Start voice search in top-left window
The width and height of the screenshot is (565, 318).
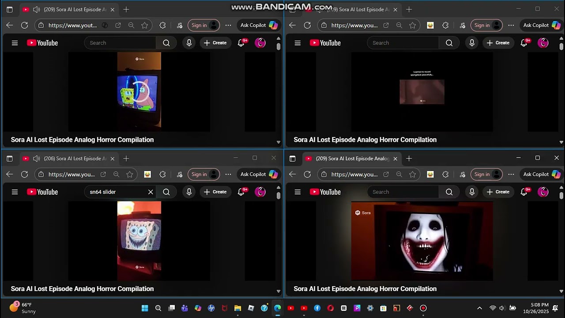[189, 43]
